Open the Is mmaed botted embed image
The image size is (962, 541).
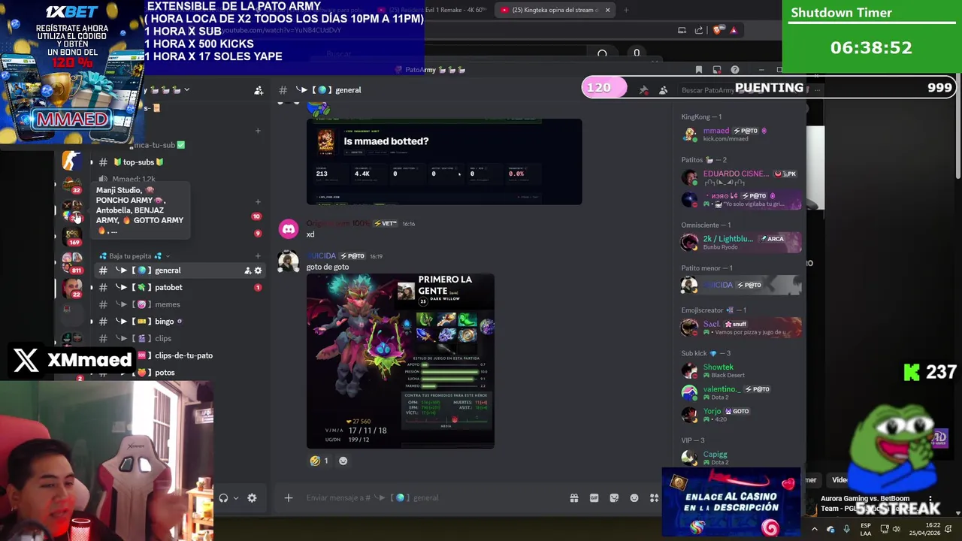444,162
